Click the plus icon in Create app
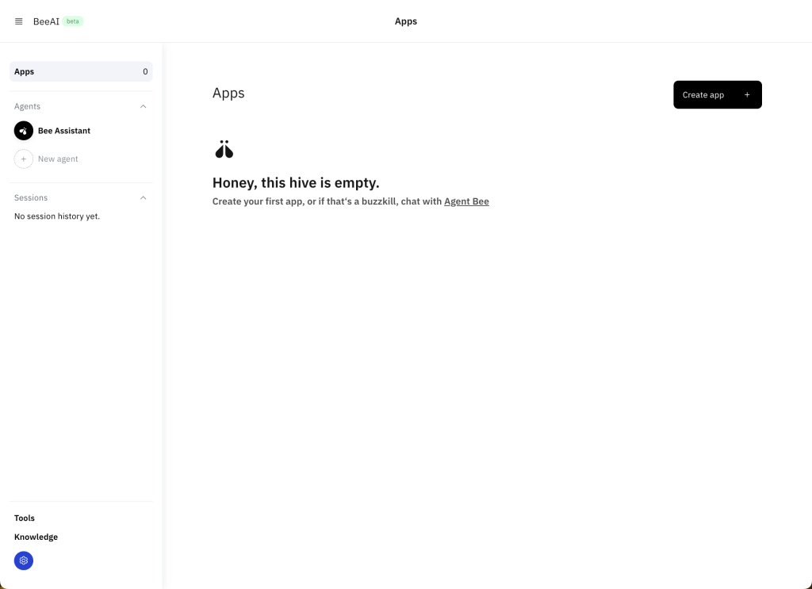This screenshot has height=589, width=812. click(746, 95)
